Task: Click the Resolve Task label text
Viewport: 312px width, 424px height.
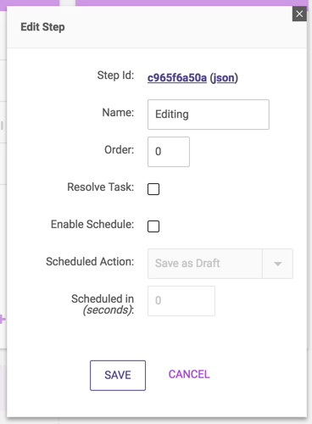Action: click(x=101, y=187)
